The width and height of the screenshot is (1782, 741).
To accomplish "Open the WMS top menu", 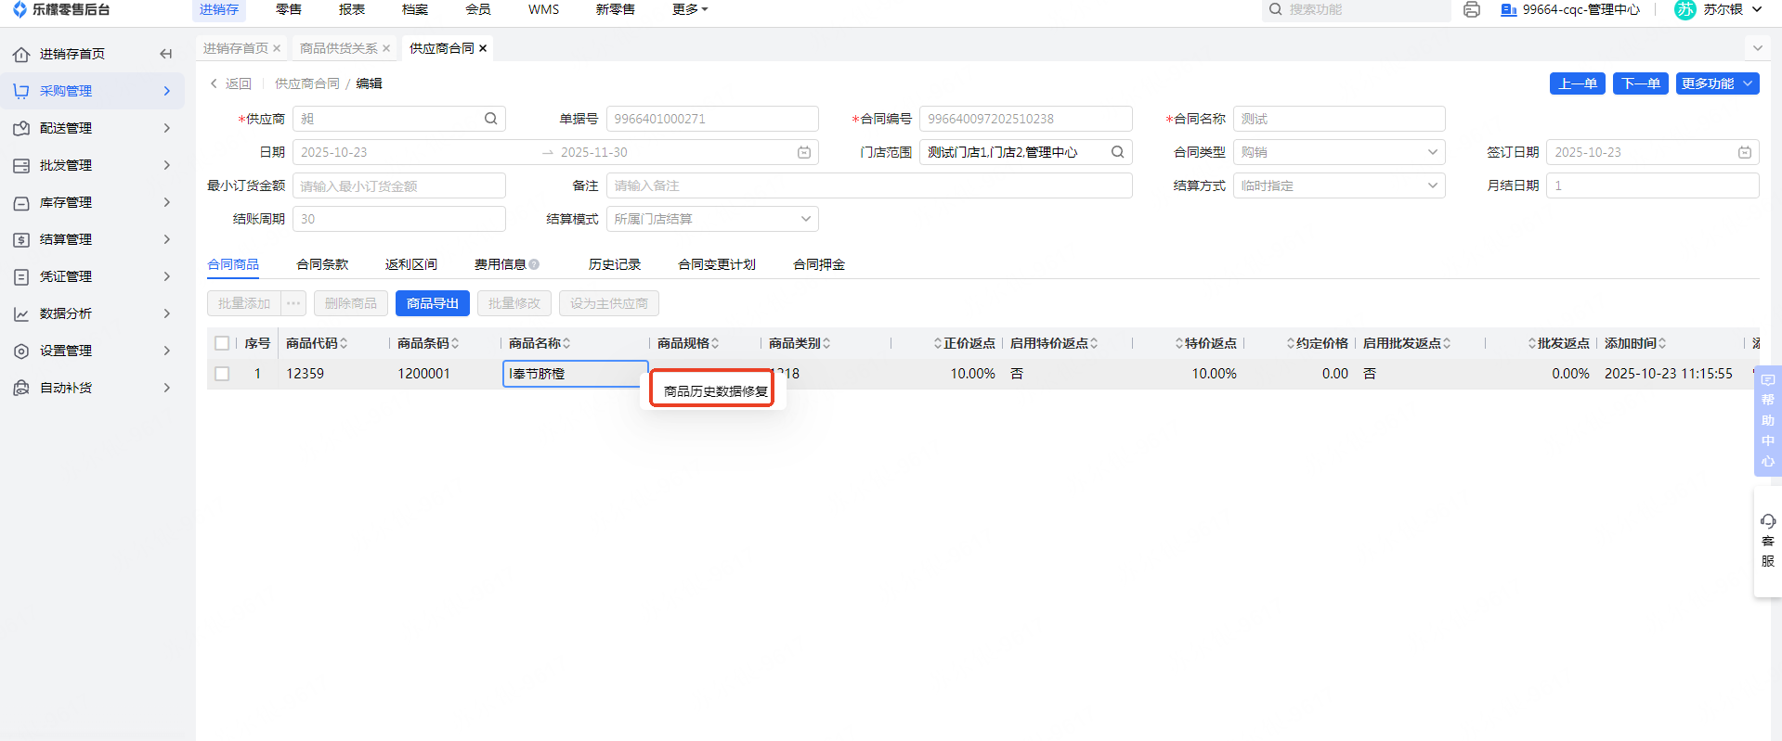I will (544, 9).
